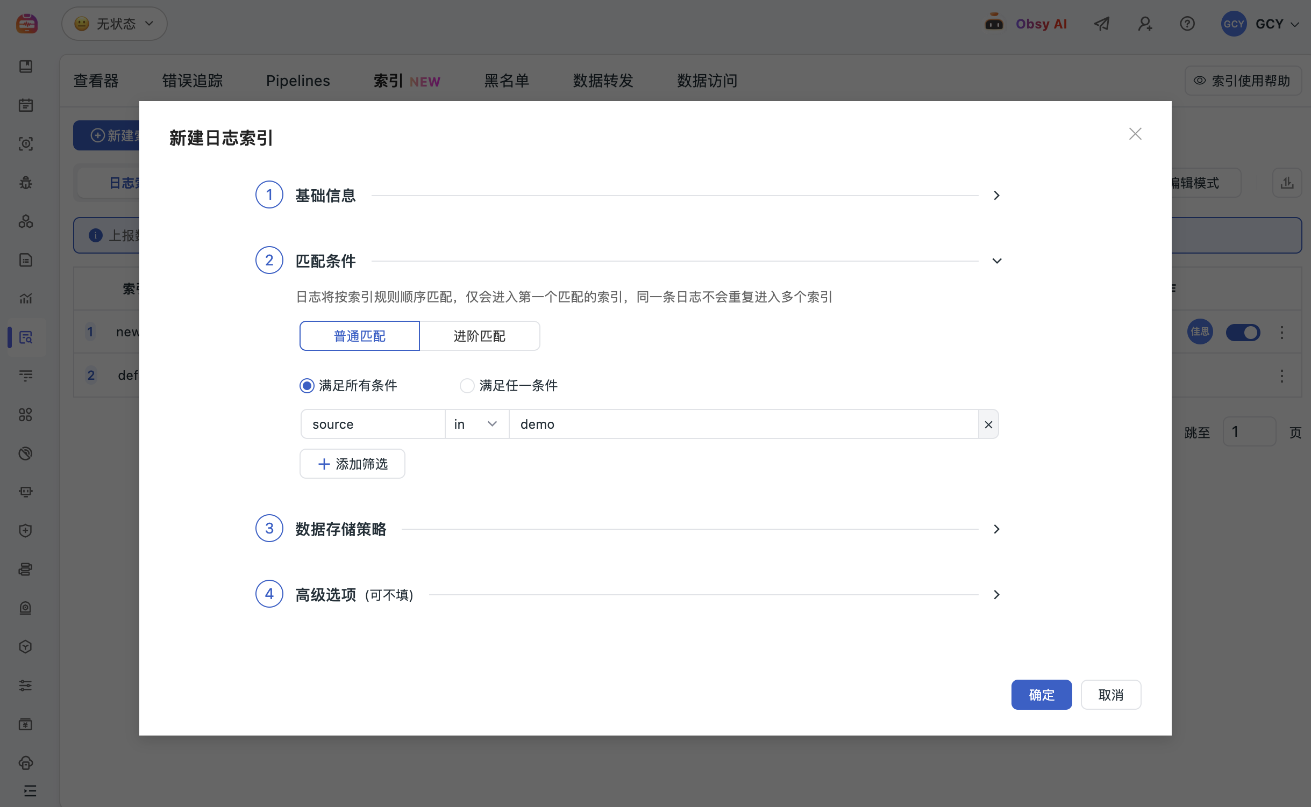Viewport: 1311px width, 807px height.
Task: Open the shield-plus sidebar icon
Action: (26, 531)
